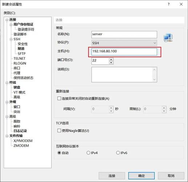Select the SSH tree item
The width and height of the screenshot is (188, 182).
pos(17,39)
